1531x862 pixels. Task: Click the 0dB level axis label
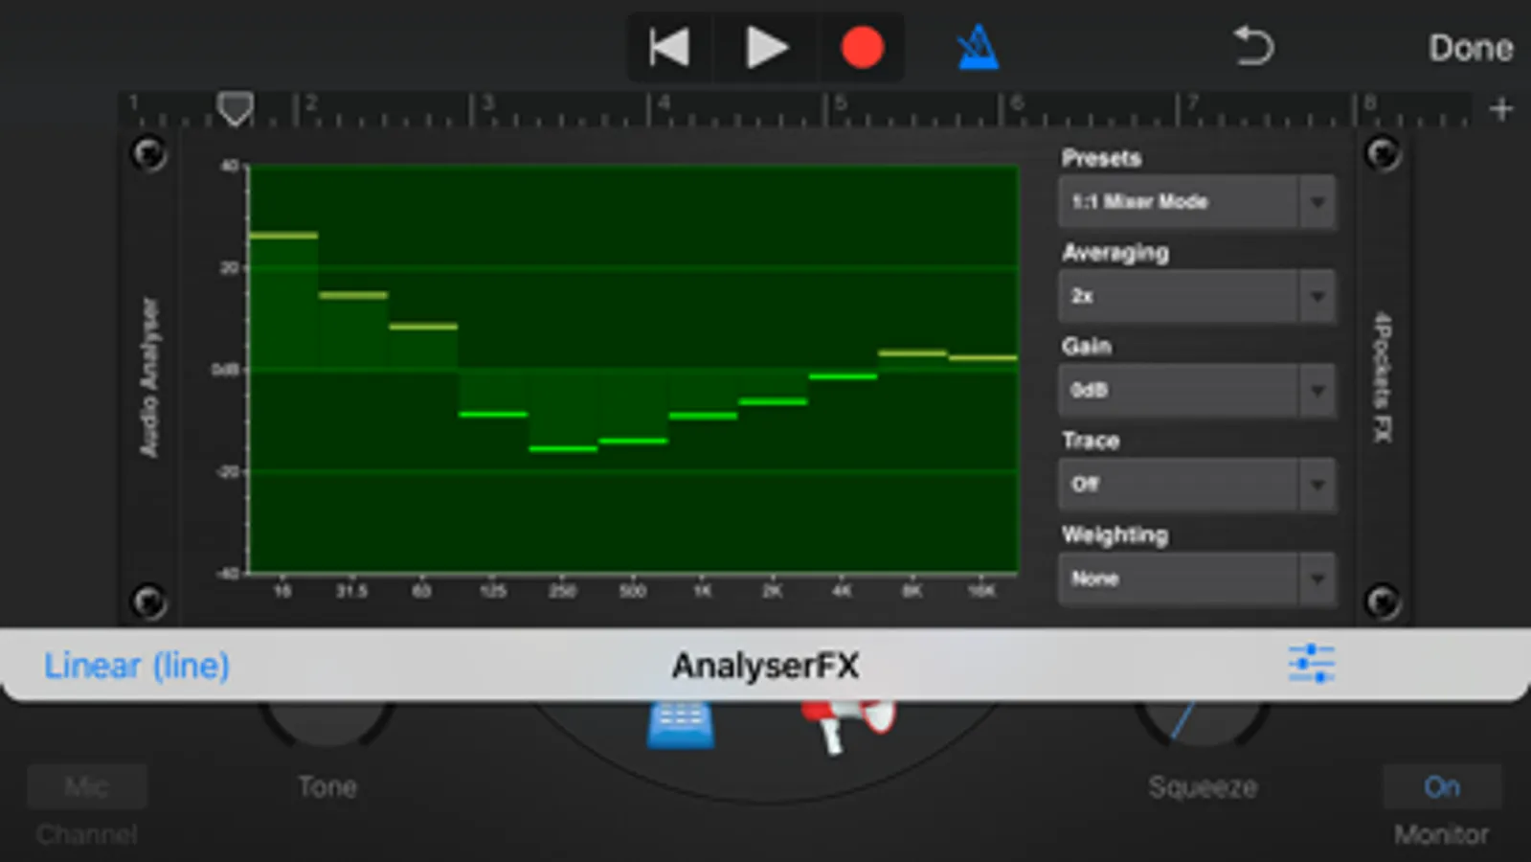pyautogui.click(x=226, y=370)
